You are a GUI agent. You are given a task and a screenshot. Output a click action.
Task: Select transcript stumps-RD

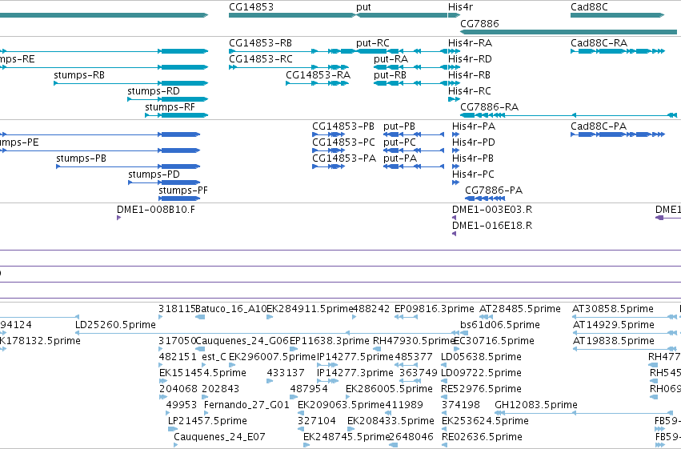click(167, 99)
